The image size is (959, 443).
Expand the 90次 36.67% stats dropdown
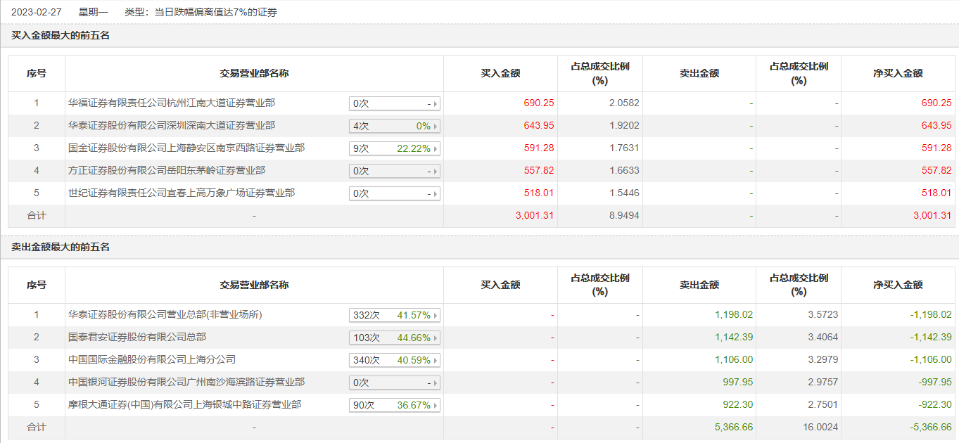pos(395,405)
